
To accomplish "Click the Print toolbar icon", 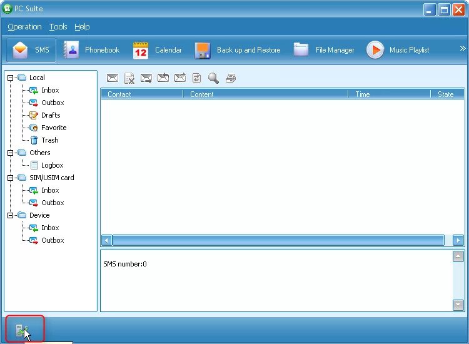I will (x=231, y=78).
